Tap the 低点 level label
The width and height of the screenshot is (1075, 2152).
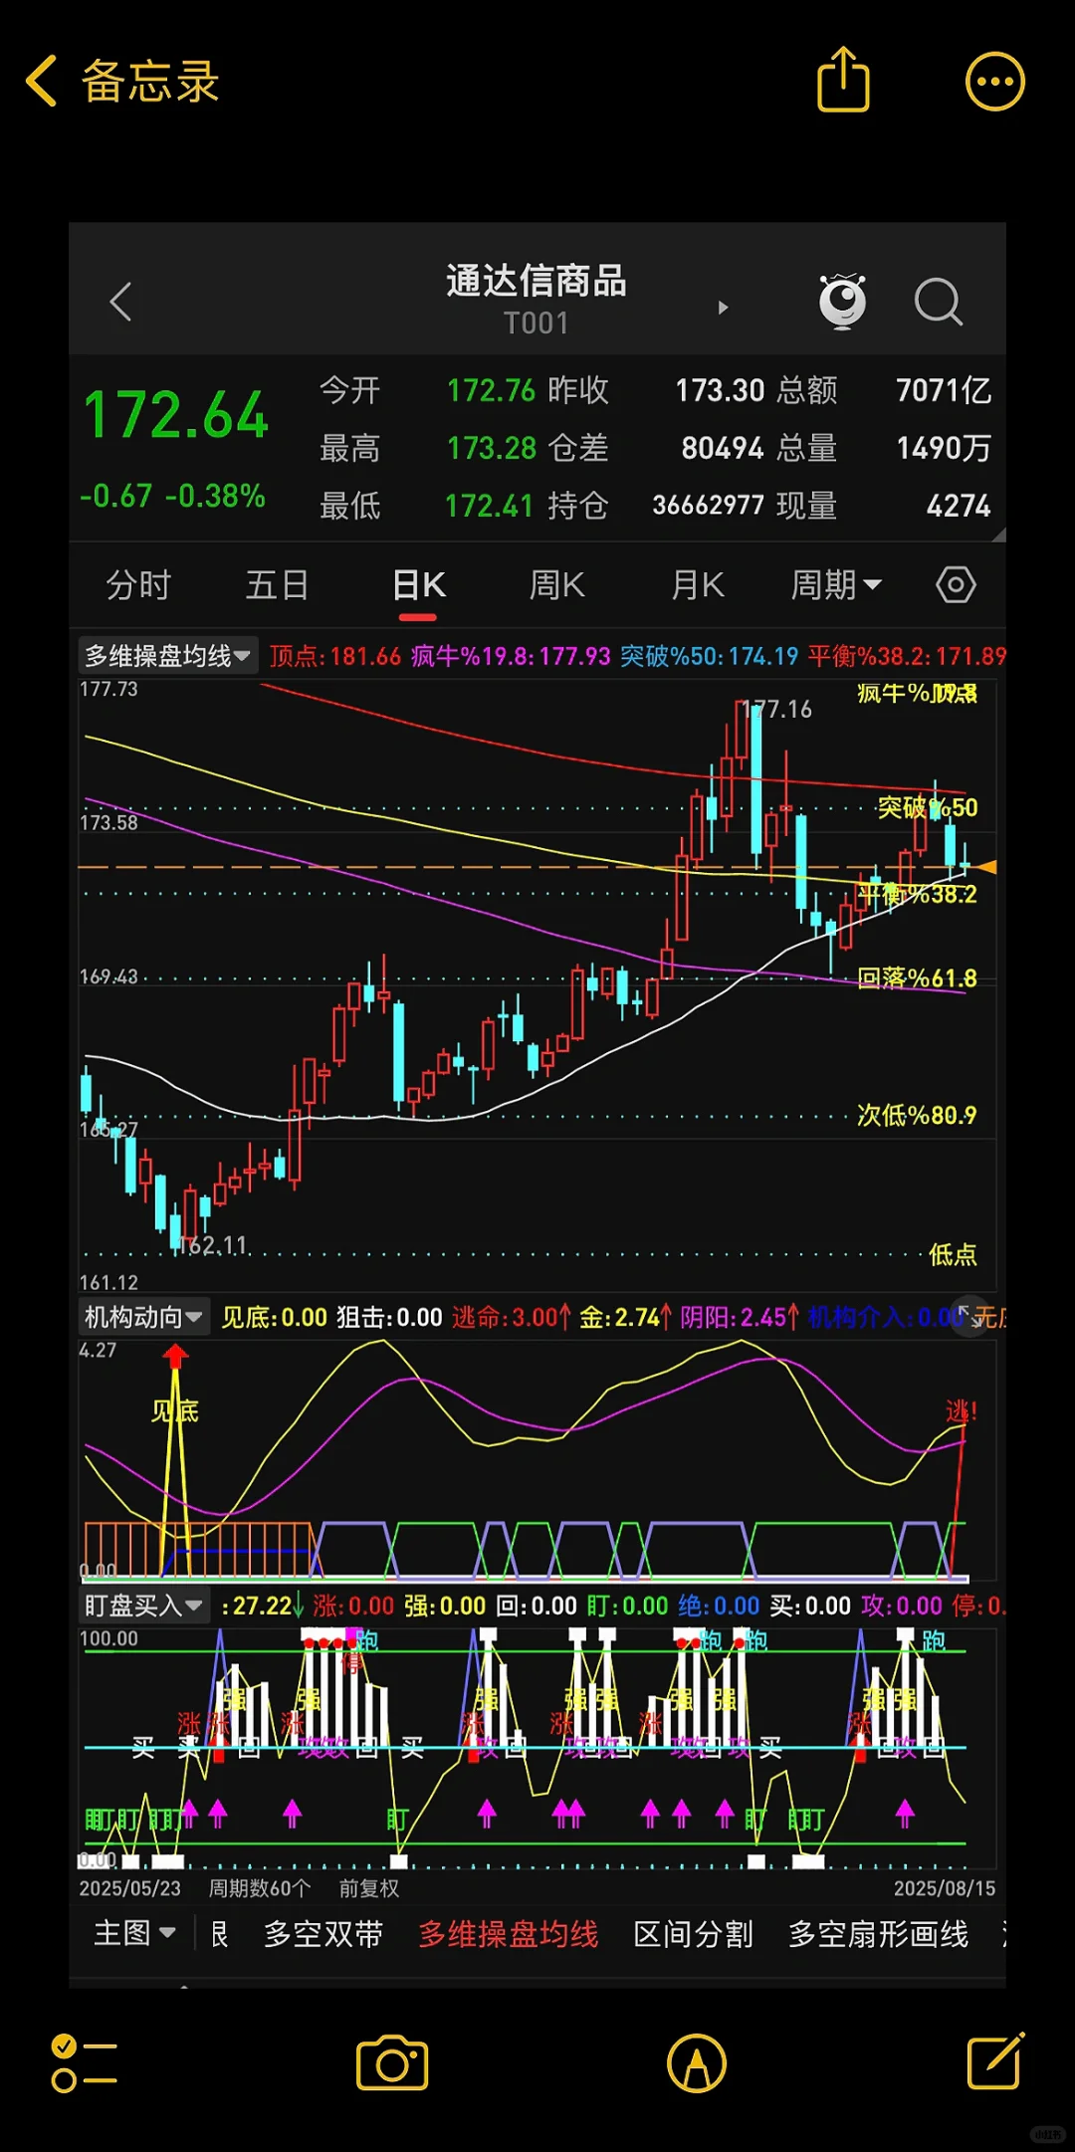953,1254
